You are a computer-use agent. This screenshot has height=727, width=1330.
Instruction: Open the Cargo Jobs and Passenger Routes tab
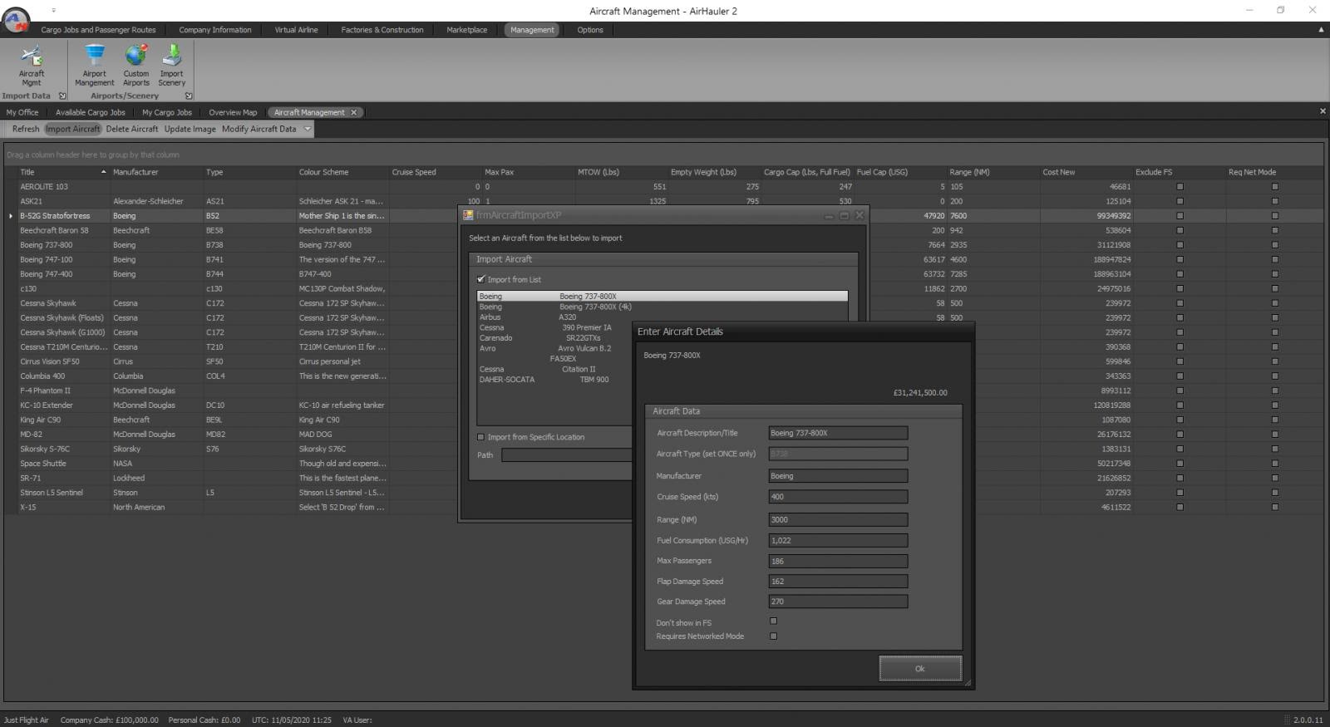[x=98, y=30]
